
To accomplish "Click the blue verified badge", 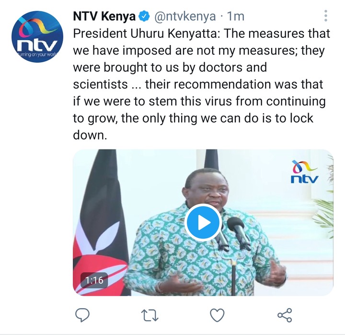I will [144, 16].
